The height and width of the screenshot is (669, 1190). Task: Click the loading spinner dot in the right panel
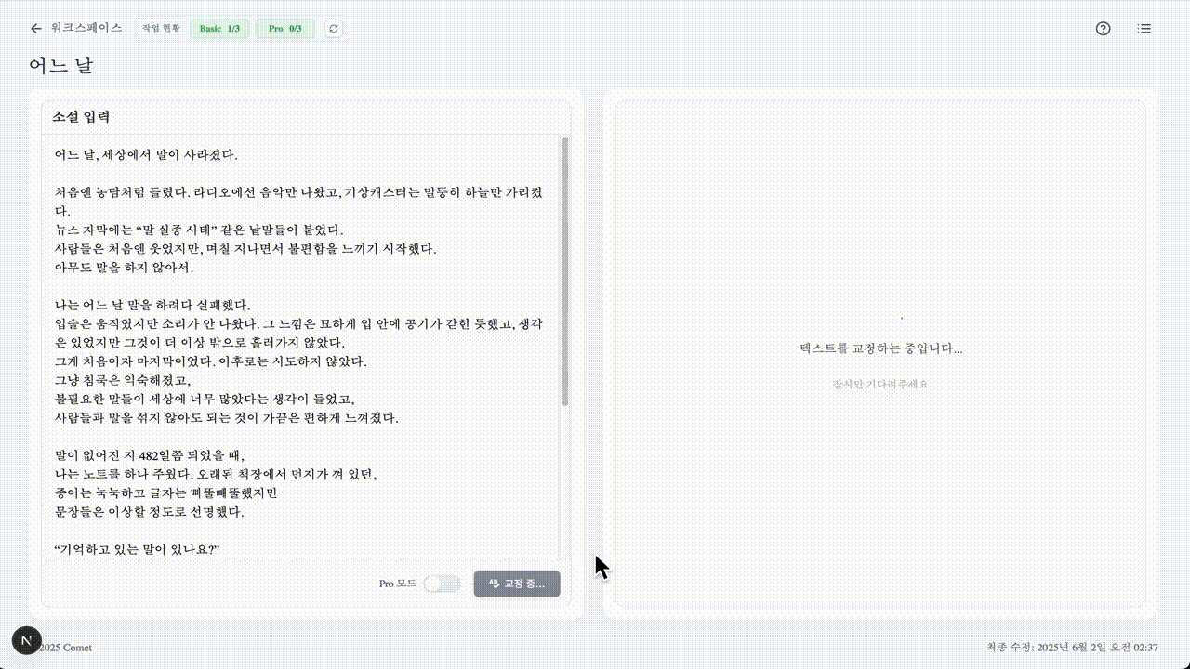[902, 318]
